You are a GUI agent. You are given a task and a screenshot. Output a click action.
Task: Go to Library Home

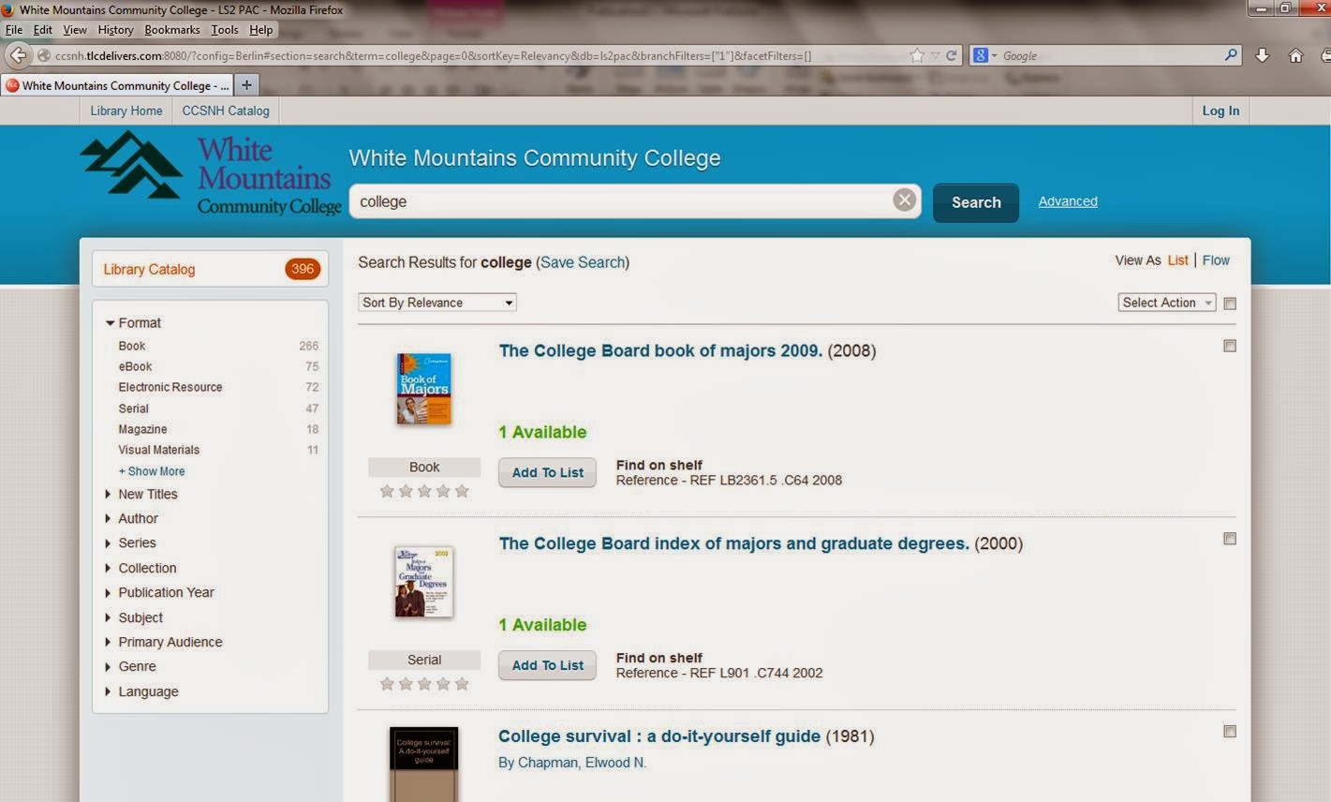pos(126,111)
